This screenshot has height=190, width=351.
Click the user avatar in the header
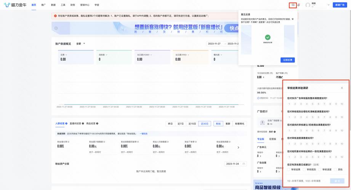[x=308, y=5]
